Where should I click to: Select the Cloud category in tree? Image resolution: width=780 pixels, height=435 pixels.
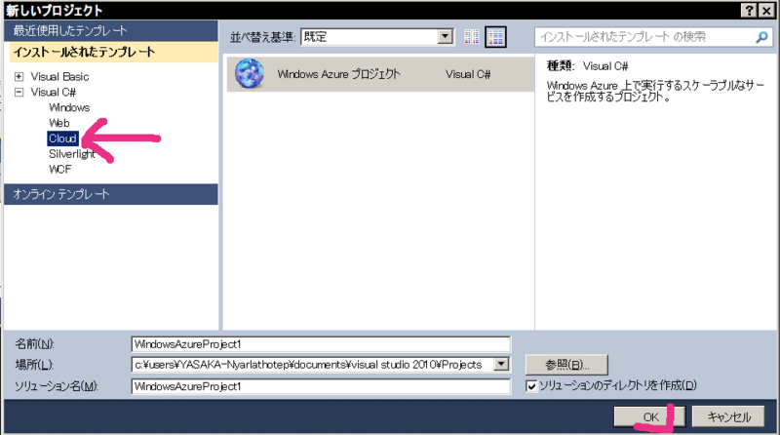click(62, 138)
